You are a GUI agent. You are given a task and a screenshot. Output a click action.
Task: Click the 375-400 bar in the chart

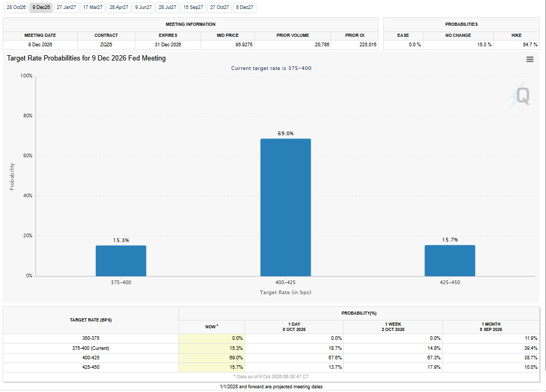(121, 261)
